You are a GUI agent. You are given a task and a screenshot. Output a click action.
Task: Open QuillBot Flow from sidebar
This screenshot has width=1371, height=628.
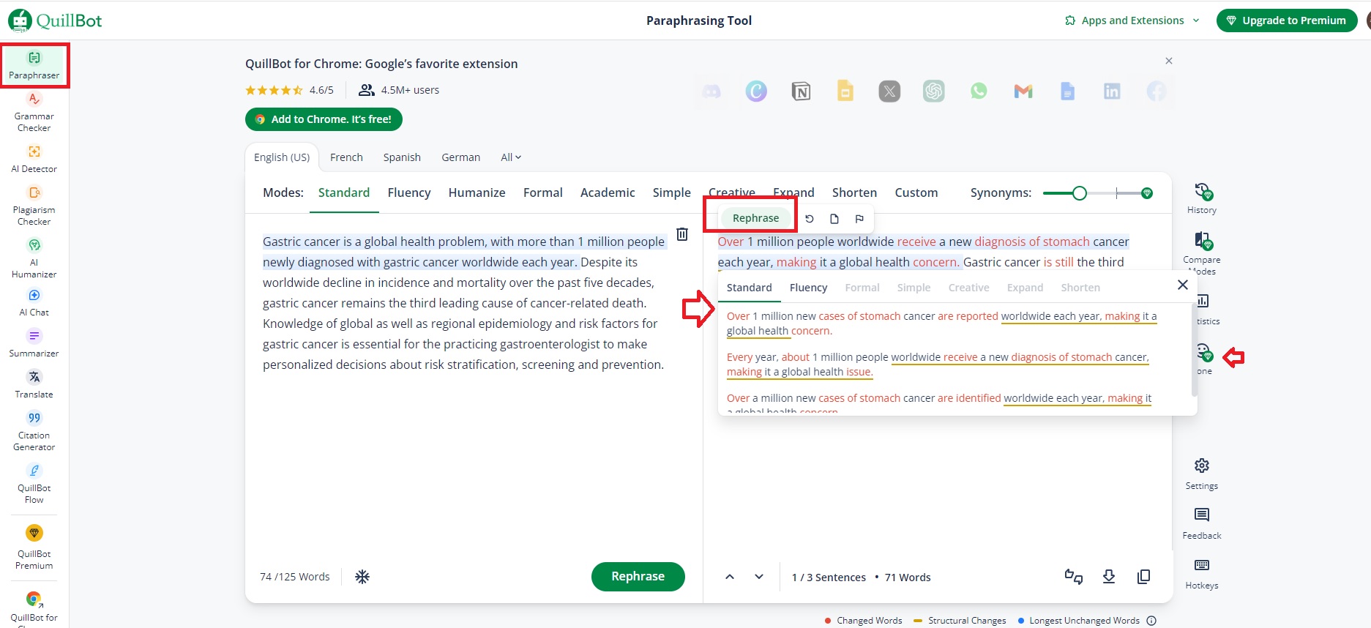tap(34, 484)
